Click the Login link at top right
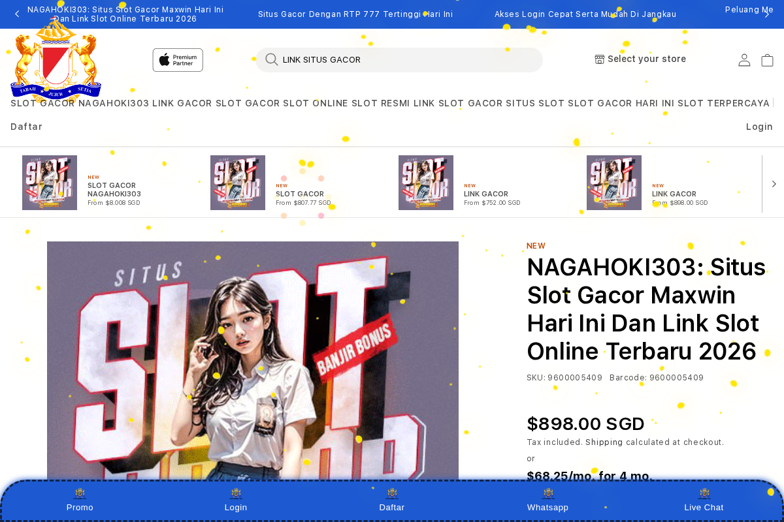The image size is (784, 522). click(759, 127)
